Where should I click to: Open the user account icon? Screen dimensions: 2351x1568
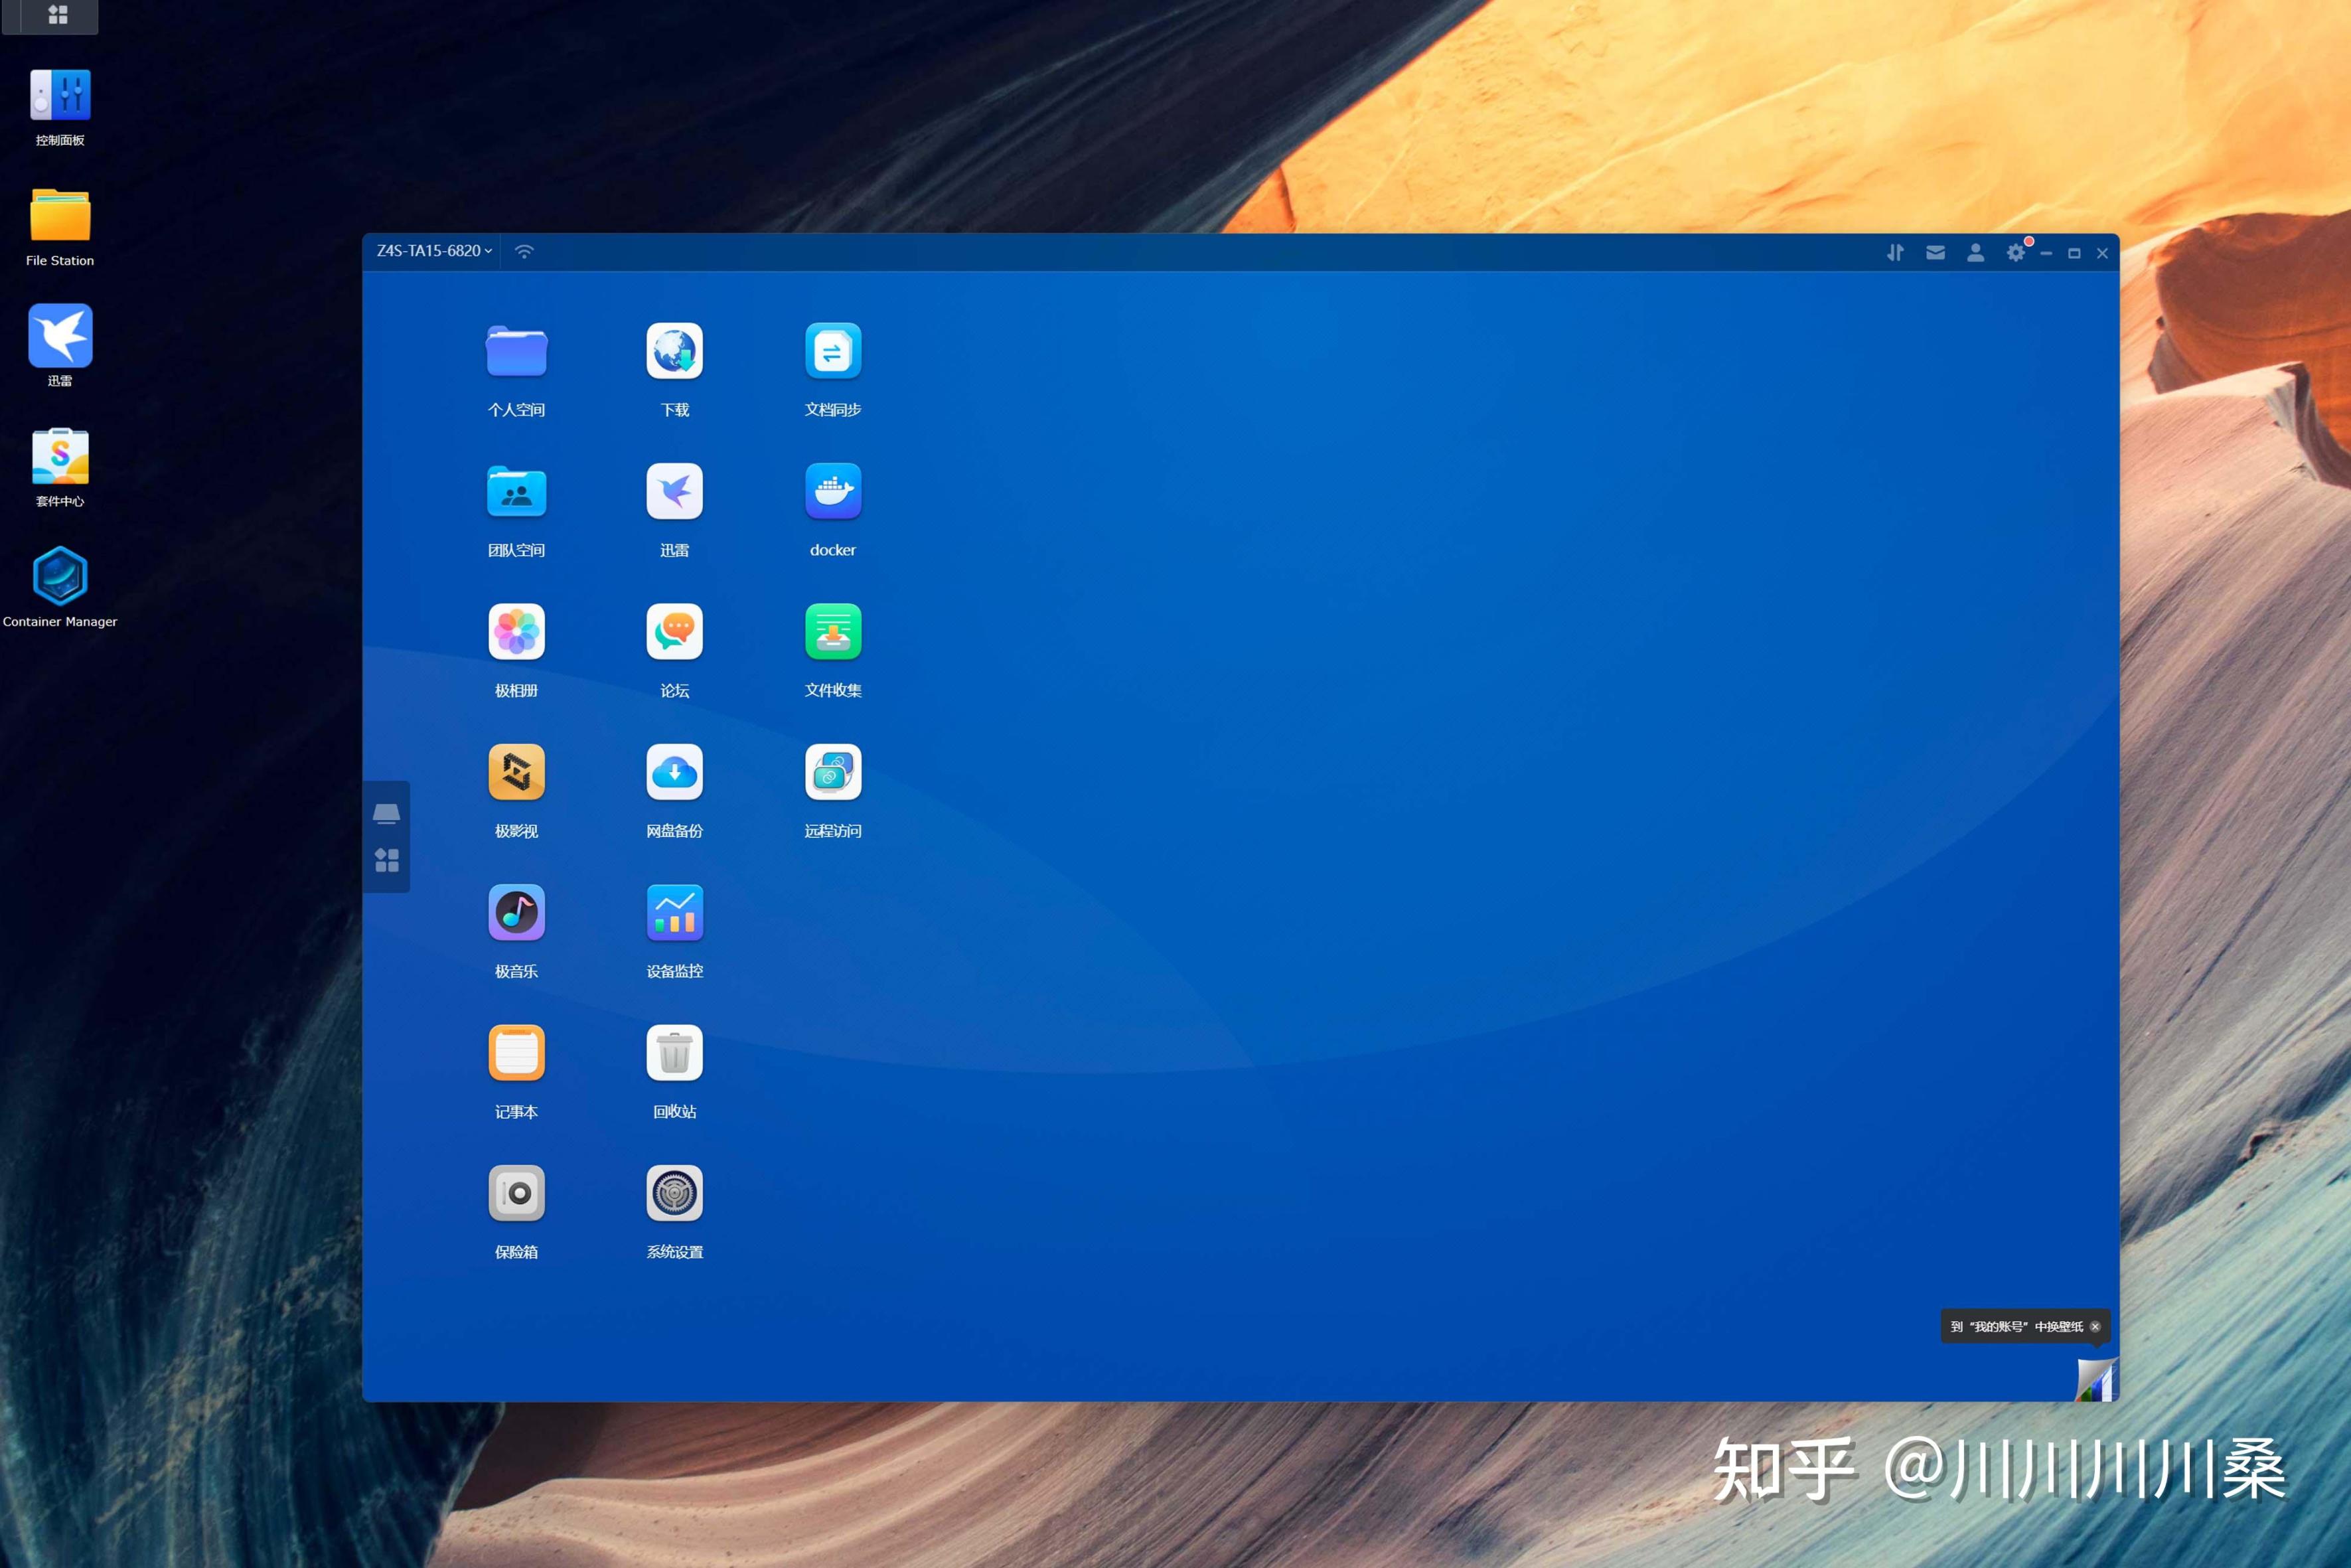click(x=1975, y=253)
